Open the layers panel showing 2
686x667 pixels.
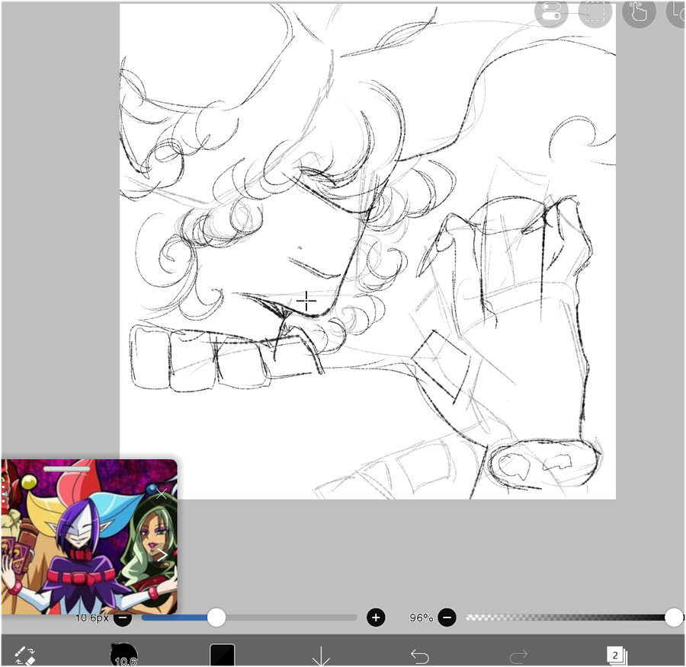click(617, 656)
